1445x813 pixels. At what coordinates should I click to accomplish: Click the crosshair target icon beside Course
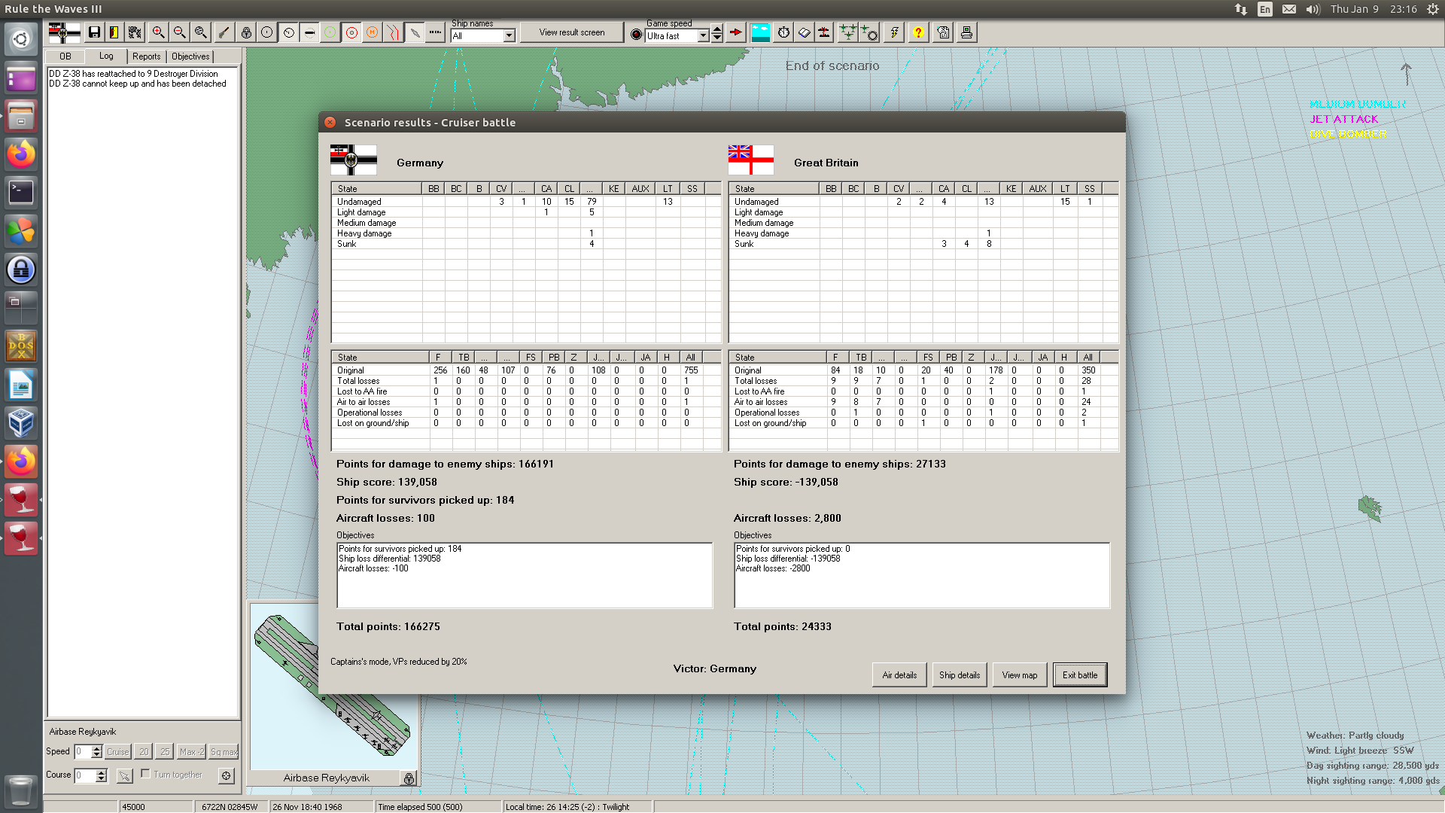226,775
